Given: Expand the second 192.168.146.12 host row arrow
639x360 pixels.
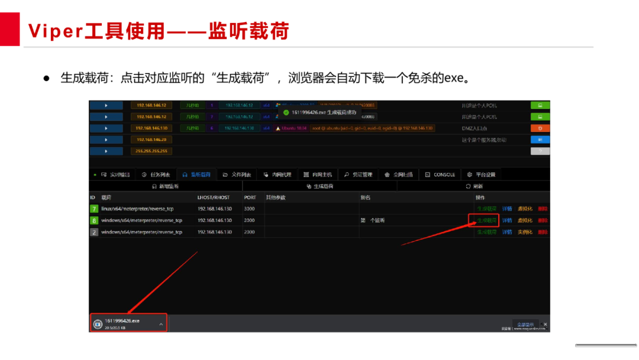Looking at the screenshot, I should (x=106, y=117).
